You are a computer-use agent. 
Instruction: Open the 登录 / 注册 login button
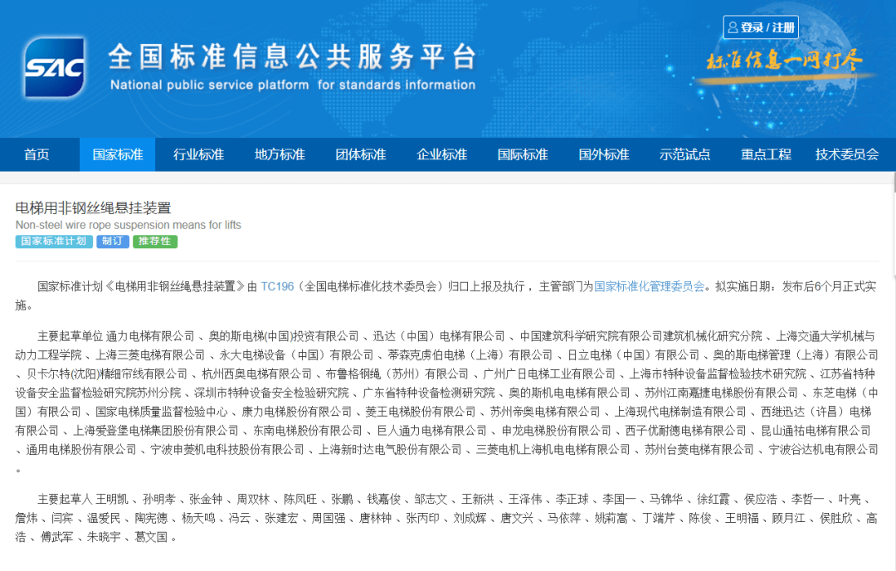(761, 27)
